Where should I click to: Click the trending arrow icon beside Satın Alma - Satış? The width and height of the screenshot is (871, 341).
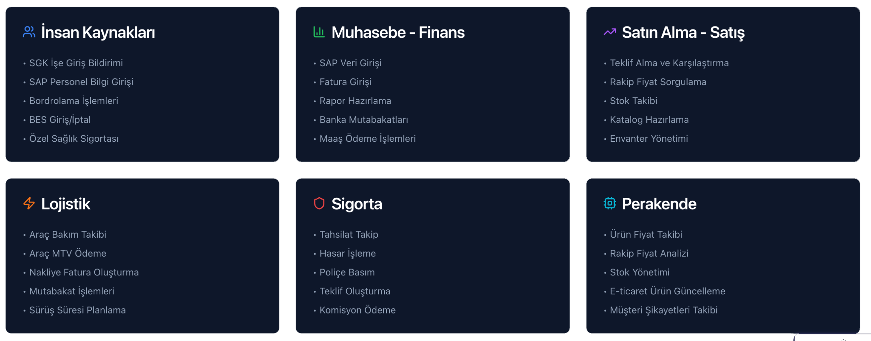610,32
